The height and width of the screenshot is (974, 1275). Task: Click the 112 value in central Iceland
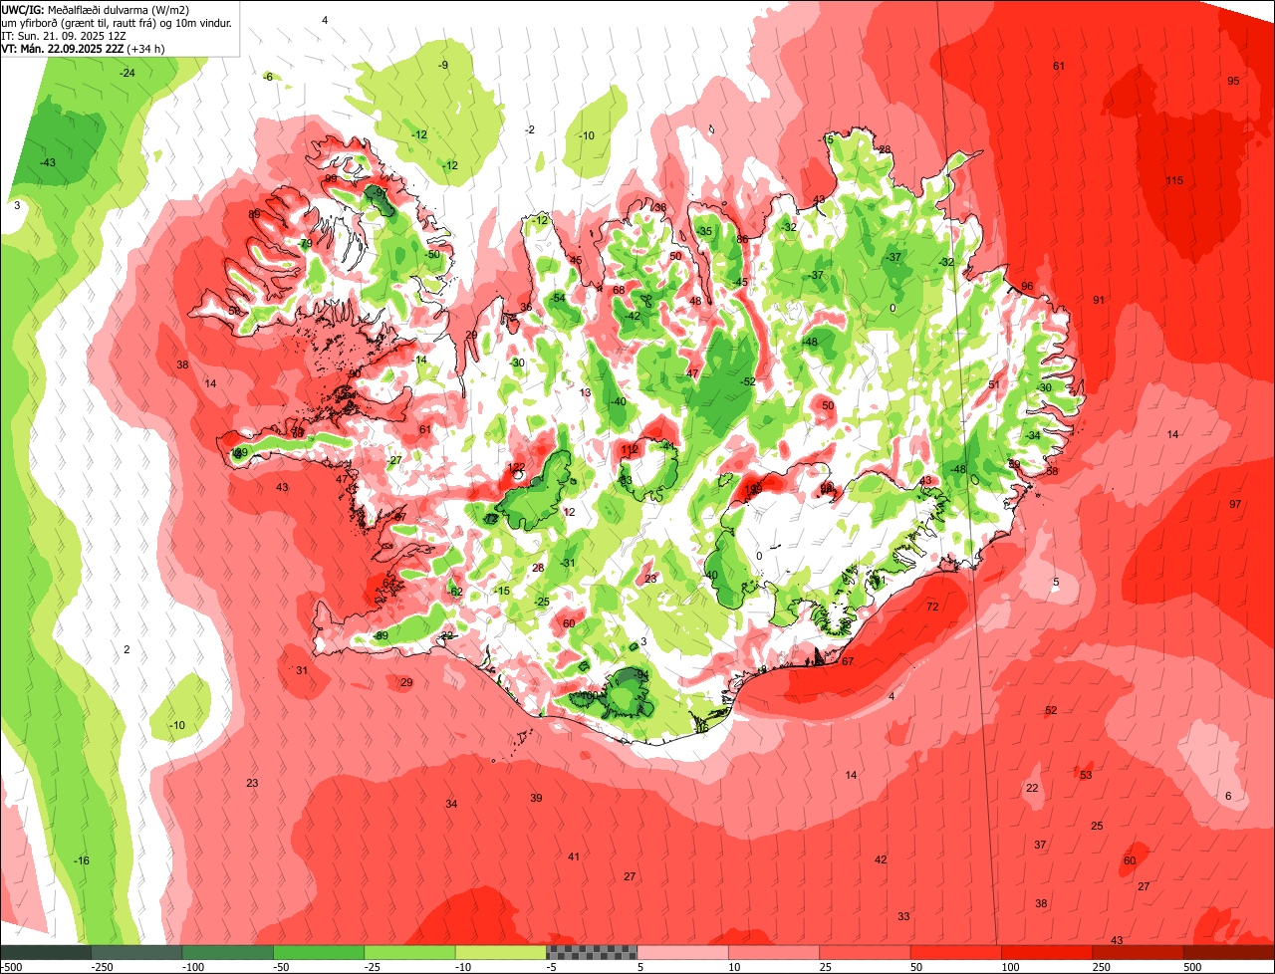[630, 450]
